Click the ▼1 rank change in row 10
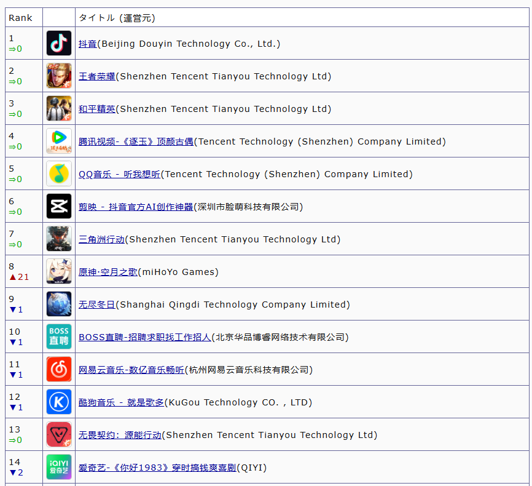Screen dimensions: 532x486 click(x=17, y=342)
